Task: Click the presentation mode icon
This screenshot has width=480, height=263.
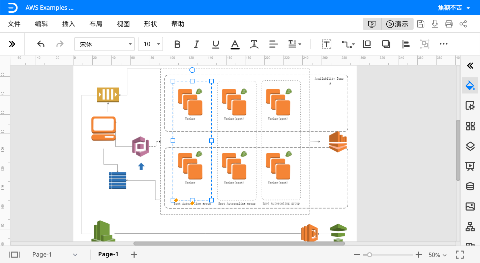Action: pos(372,24)
